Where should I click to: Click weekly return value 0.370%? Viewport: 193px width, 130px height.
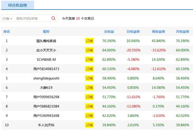[x=158, y=106]
